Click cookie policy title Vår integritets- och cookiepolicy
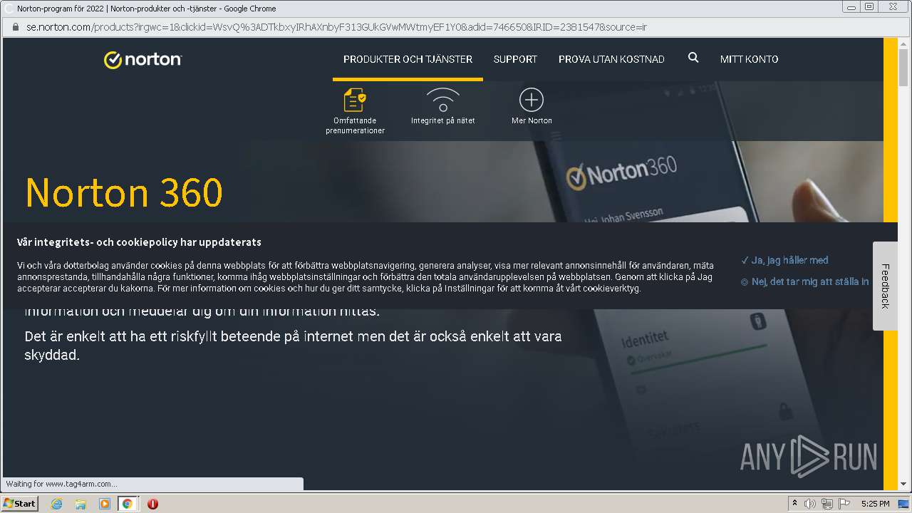Image resolution: width=912 pixels, height=513 pixels. [x=139, y=242]
